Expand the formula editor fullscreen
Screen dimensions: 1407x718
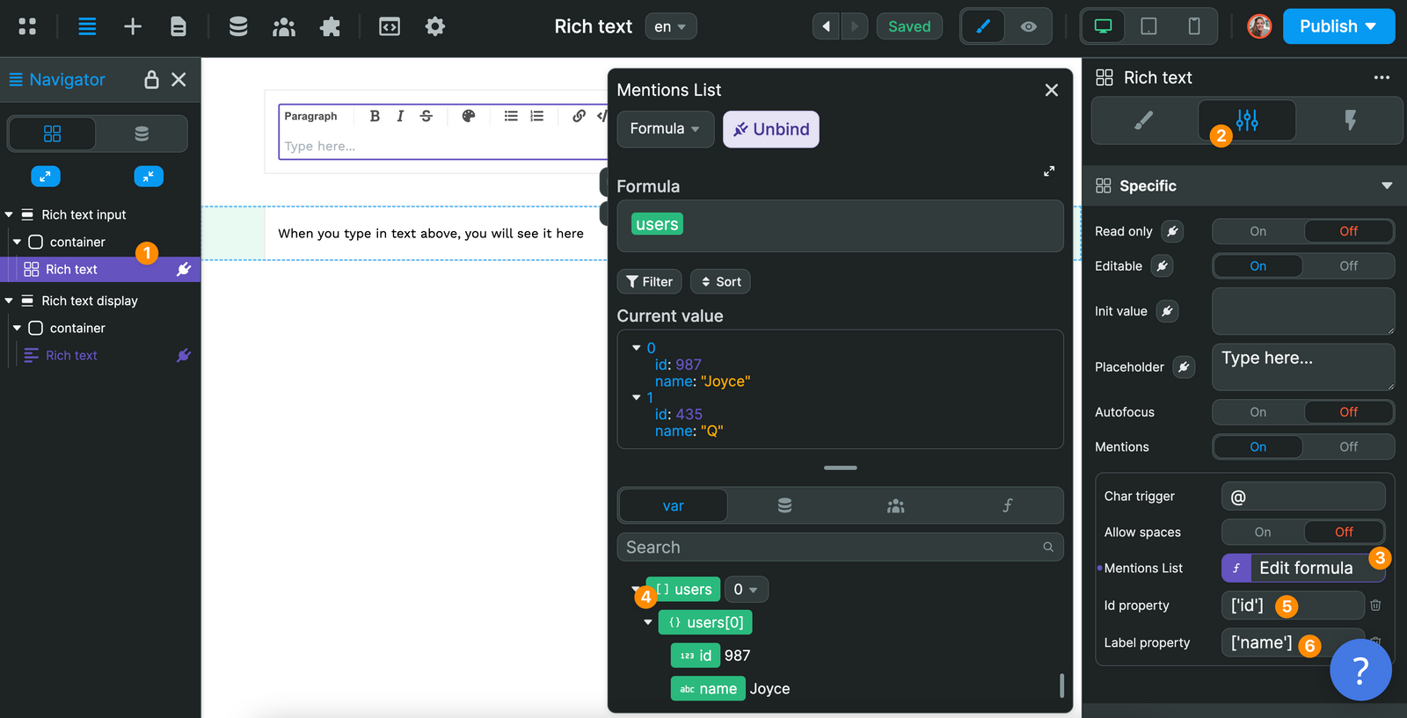1049,171
